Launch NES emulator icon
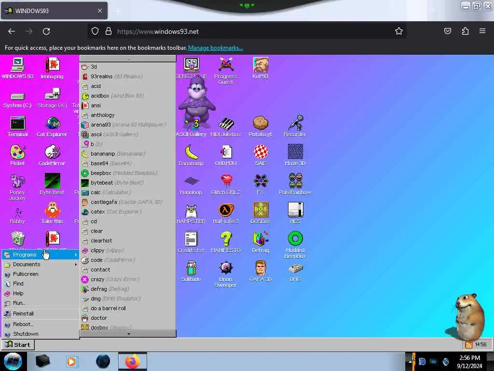494x371 pixels. point(295,213)
